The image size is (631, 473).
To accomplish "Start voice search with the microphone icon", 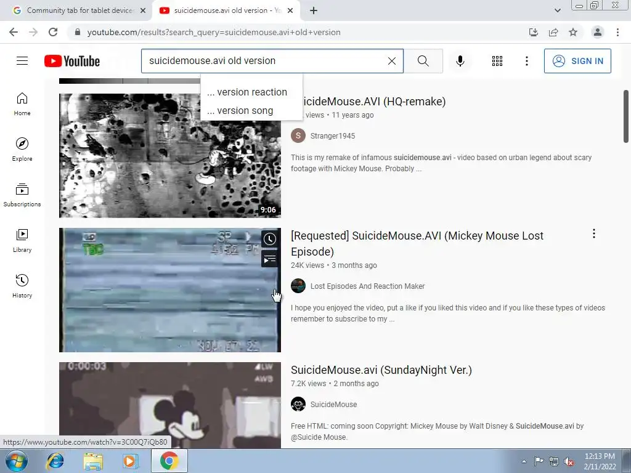I will (460, 61).
